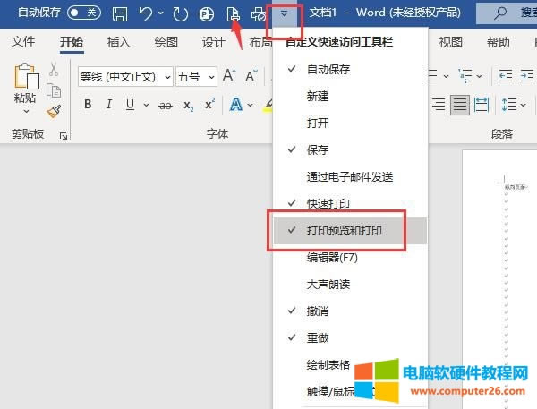Viewport: 537px width, 409px height.
Task: Apply Italic formatting with the I icon
Action: [109, 105]
